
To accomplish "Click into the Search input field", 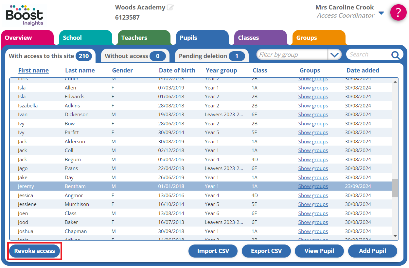I will click(x=368, y=55).
